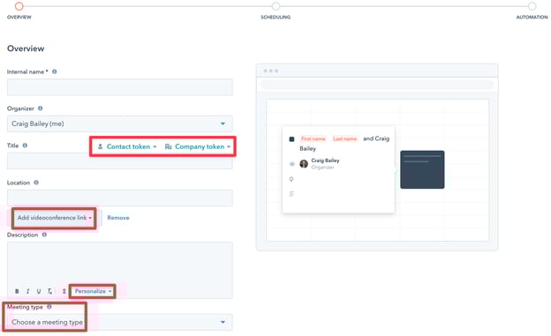Screen dimensions: 551x336
Task: Click the Remove link
Action: (118, 218)
